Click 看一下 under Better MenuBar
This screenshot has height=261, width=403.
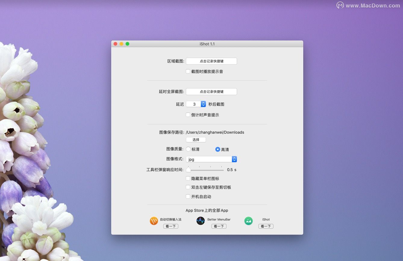coord(219,226)
